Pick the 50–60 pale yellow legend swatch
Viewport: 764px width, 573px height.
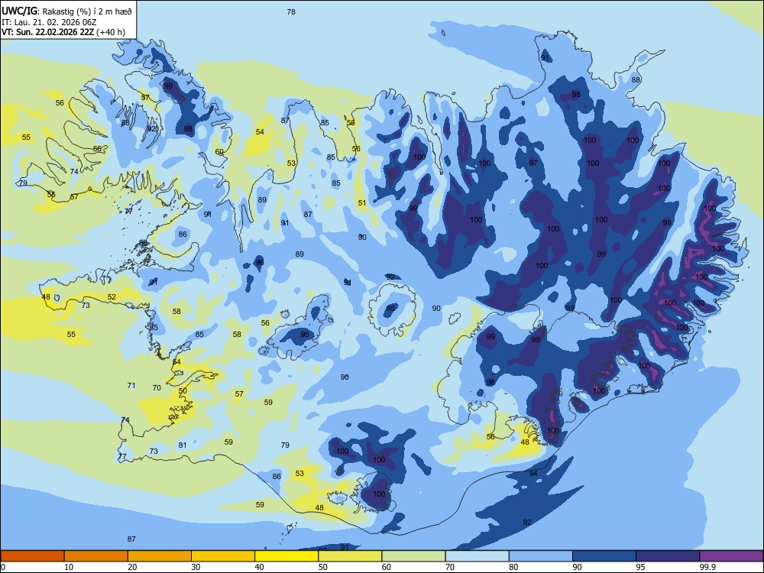point(350,556)
